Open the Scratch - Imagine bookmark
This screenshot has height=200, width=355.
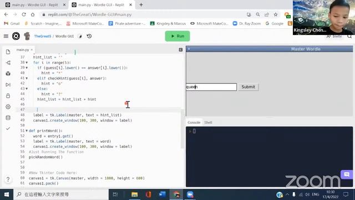tap(43, 23)
